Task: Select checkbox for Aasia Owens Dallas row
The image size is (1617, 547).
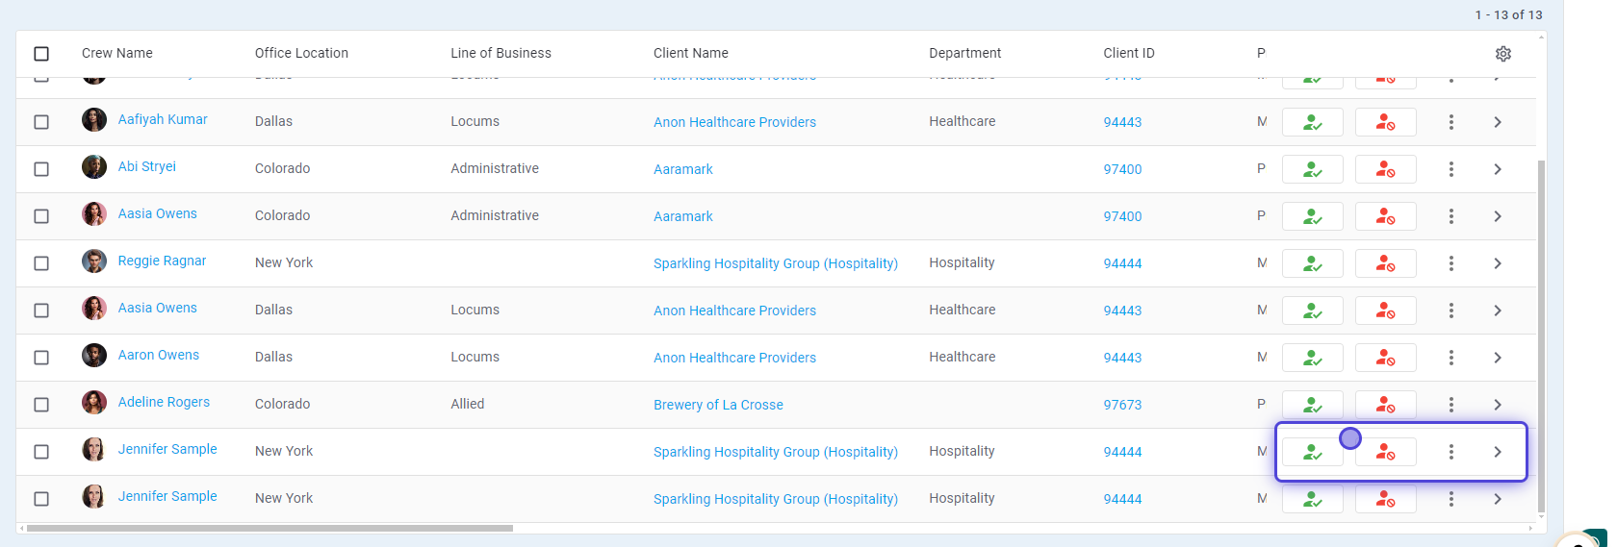Action: coord(41,311)
